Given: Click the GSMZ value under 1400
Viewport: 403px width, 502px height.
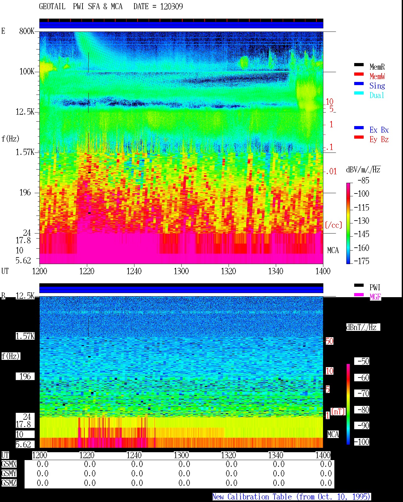Looking at the screenshot, I should [x=326, y=483].
